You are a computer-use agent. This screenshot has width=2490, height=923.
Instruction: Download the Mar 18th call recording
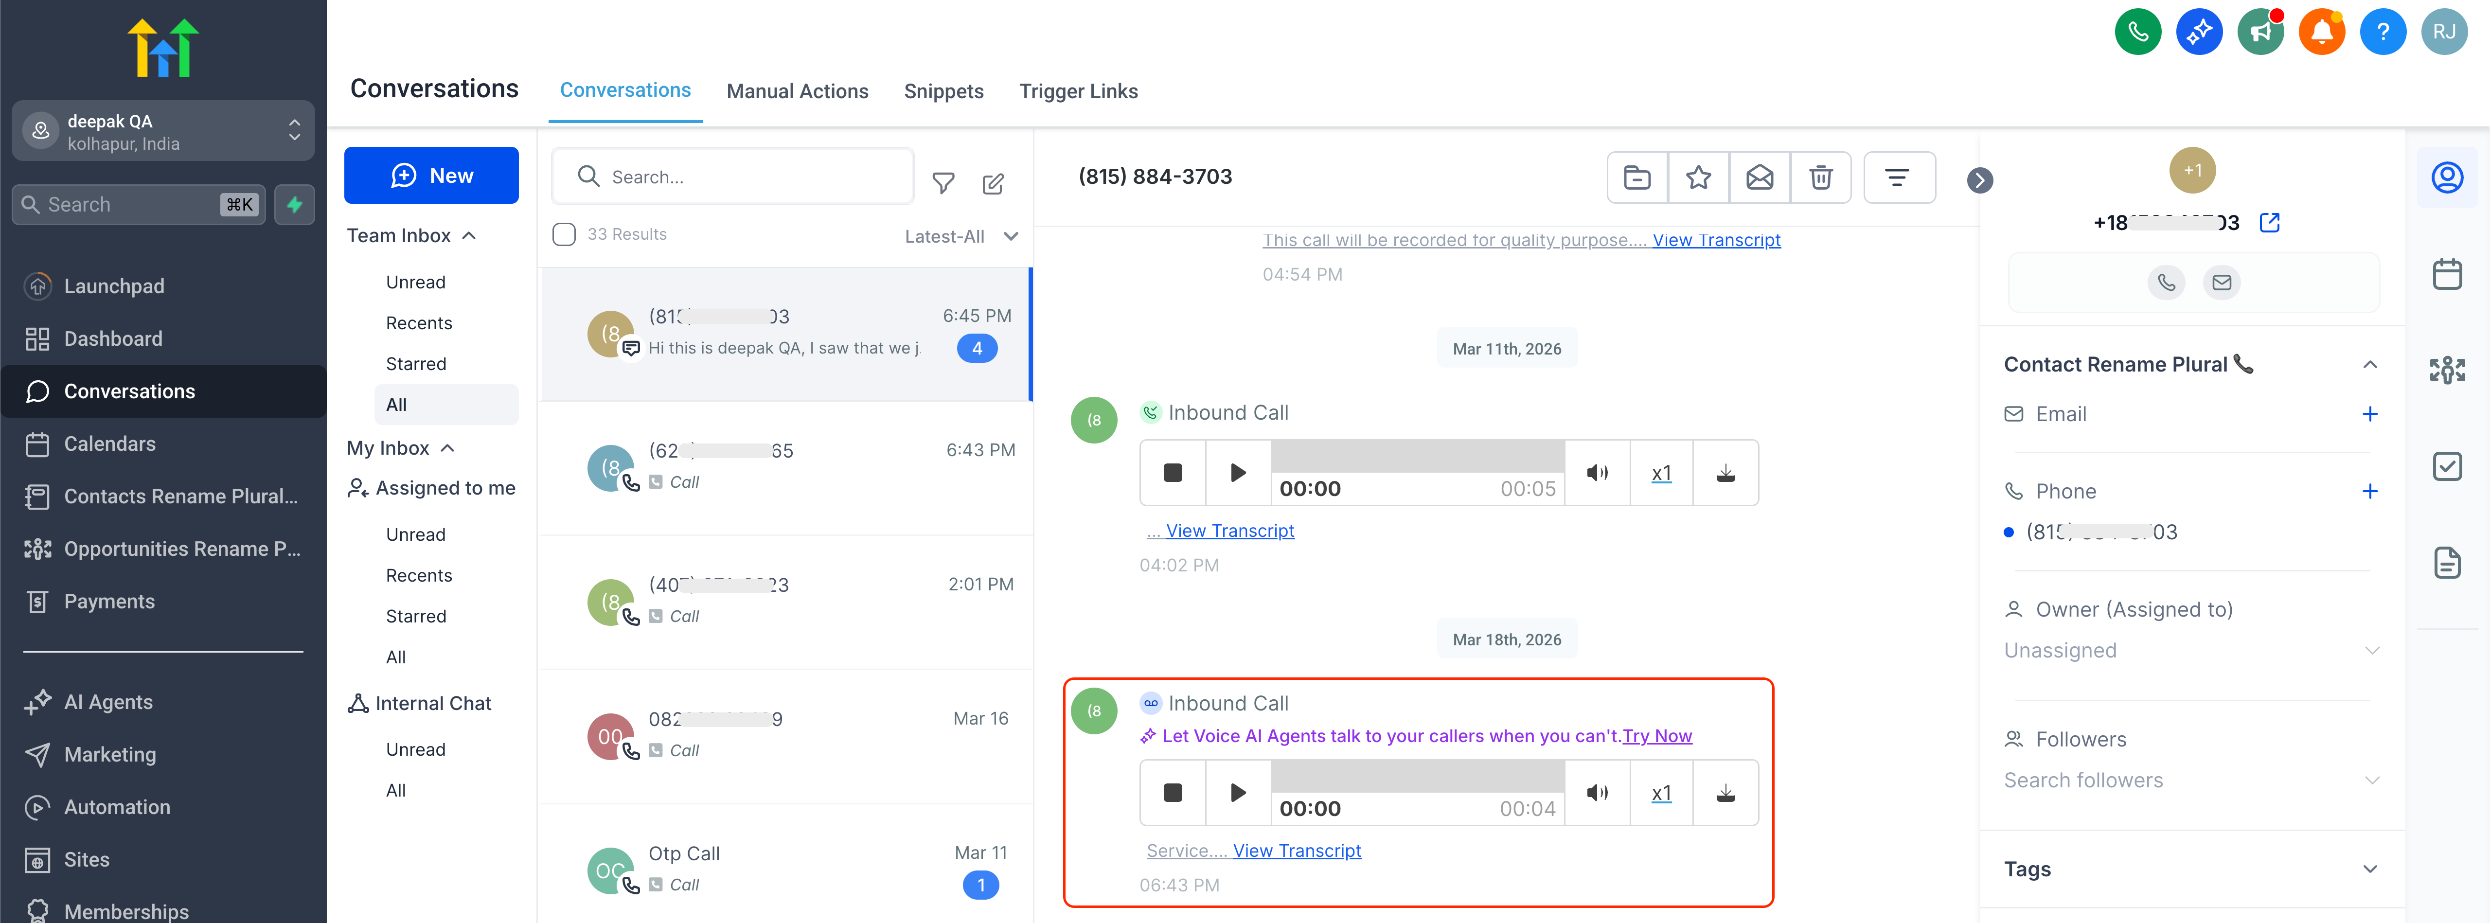pos(1725,793)
